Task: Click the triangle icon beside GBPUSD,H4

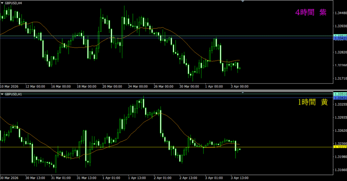Action: [x=2, y=2]
